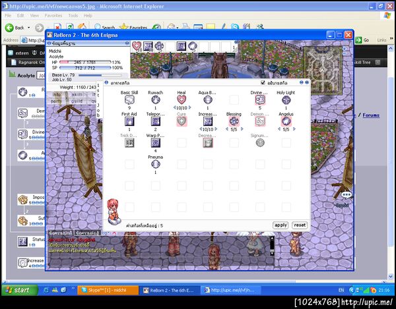Use the Heal heart on the hotbar
Screen dimensions: 396x309
[x=137, y=46]
